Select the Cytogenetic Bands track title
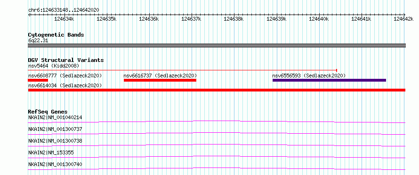The width and height of the screenshot is (419, 175). 56,35
